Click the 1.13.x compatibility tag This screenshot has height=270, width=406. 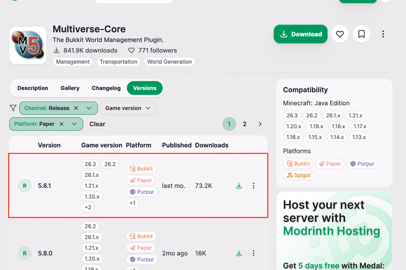[x=359, y=137]
